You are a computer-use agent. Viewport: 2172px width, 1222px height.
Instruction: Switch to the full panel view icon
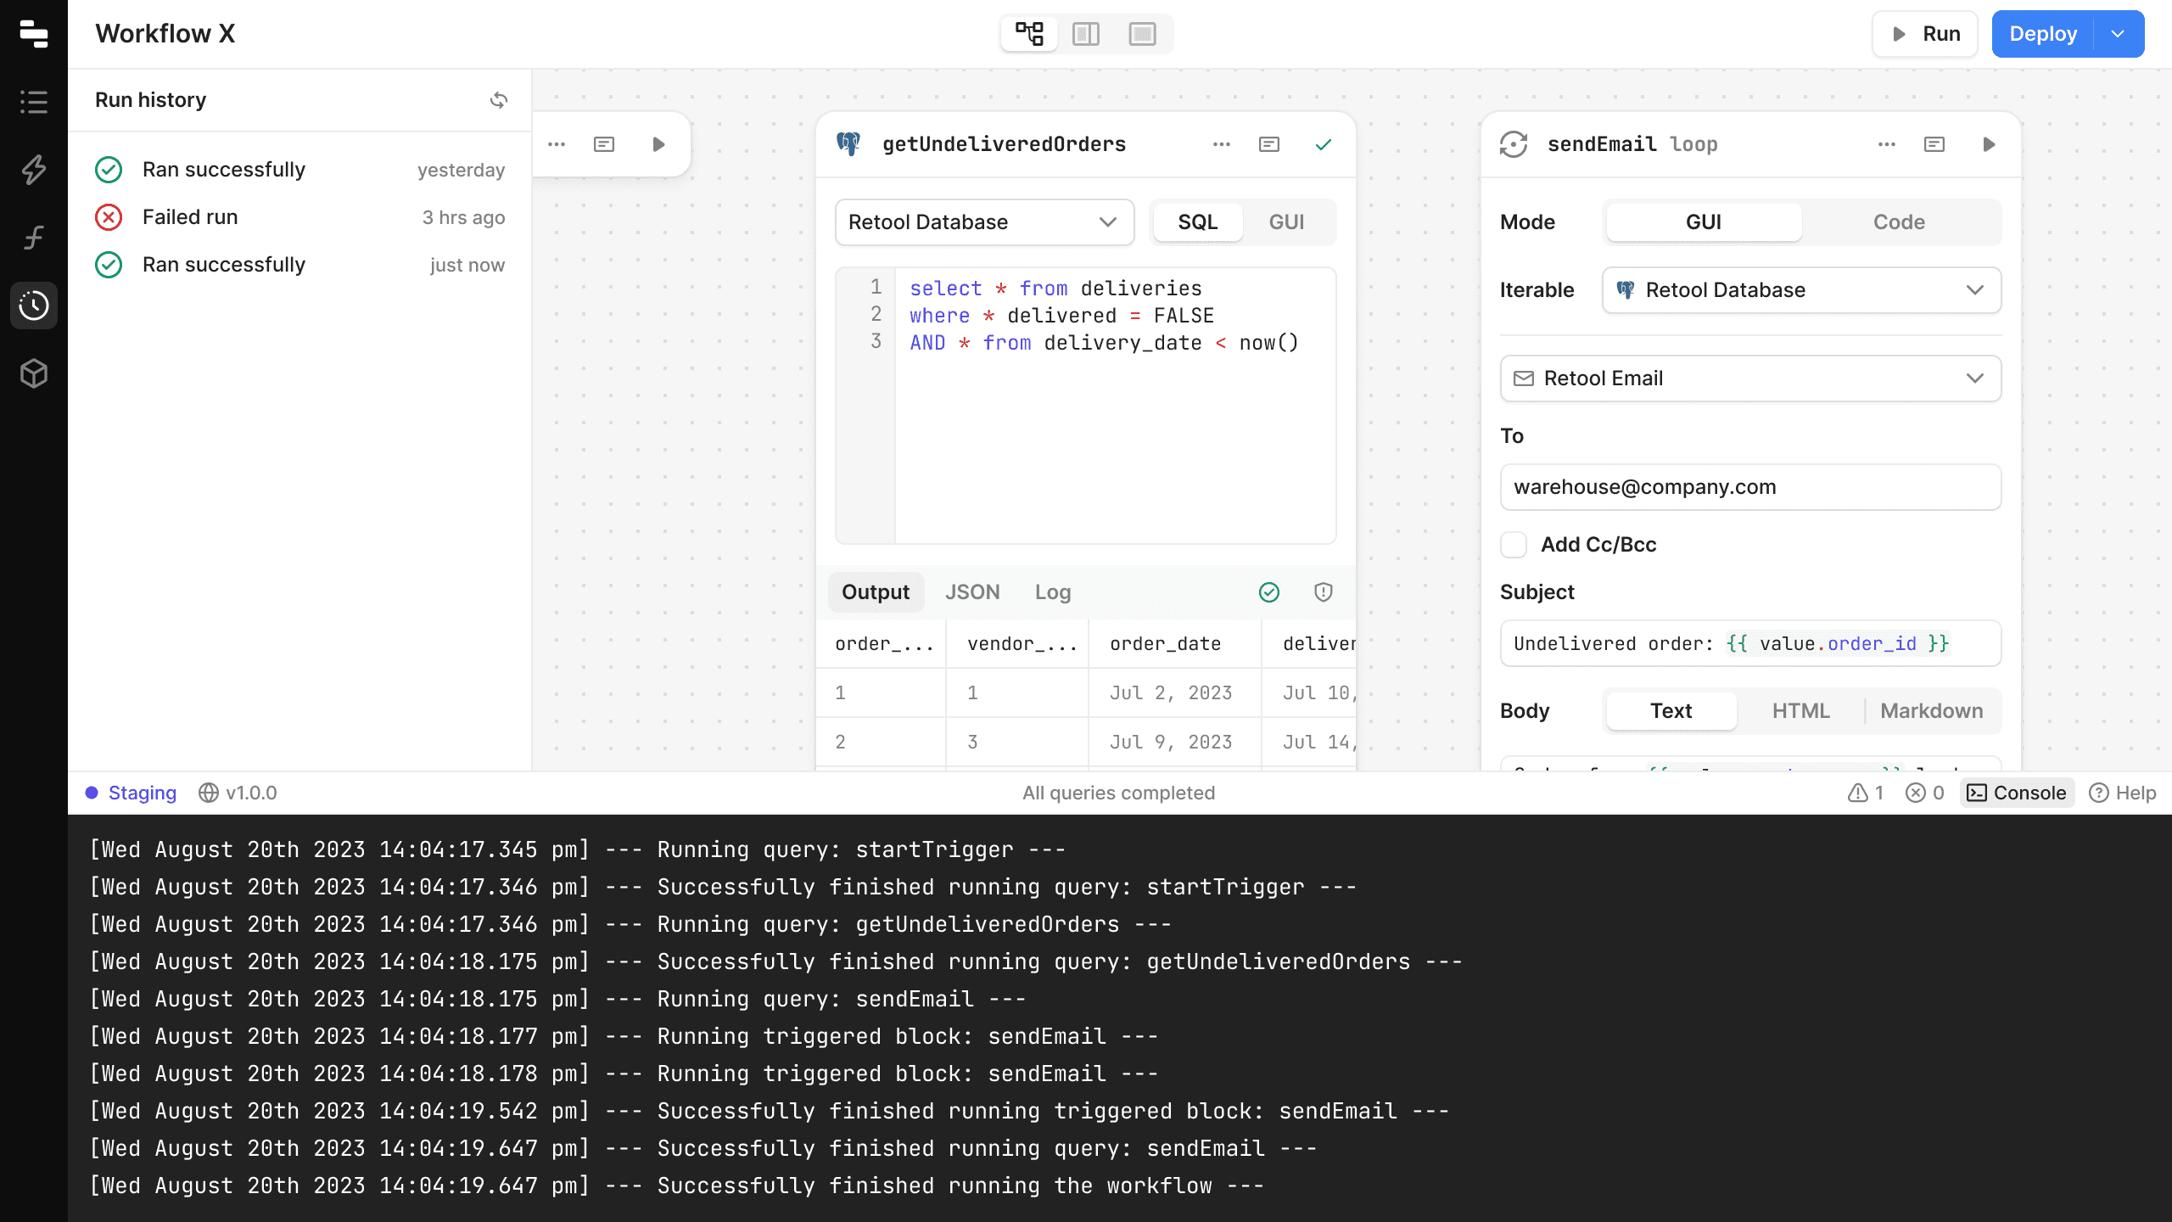coord(1143,34)
